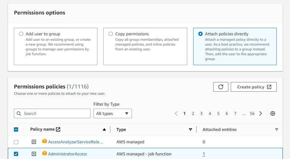This screenshot has width=290, height=159.
Task: Click the pagination ellipsis
Action: tap(244, 114)
